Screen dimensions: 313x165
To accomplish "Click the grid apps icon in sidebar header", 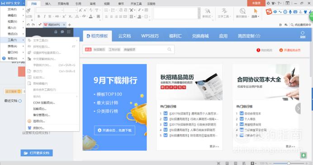I will [x=69, y=32].
